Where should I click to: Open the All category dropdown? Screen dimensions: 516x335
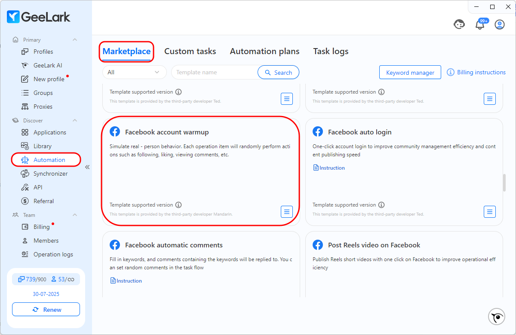[134, 72]
